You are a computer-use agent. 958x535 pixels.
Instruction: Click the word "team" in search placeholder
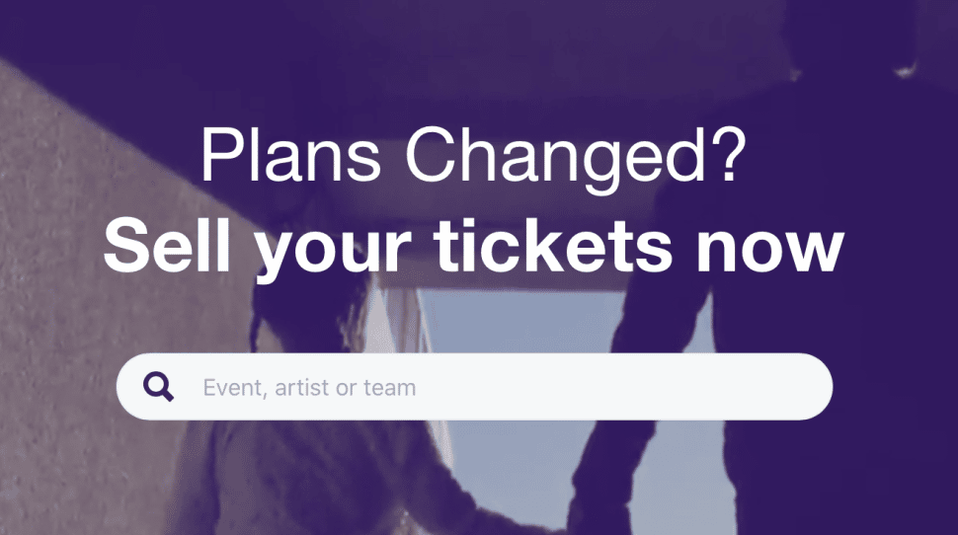pyautogui.click(x=390, y=388)
